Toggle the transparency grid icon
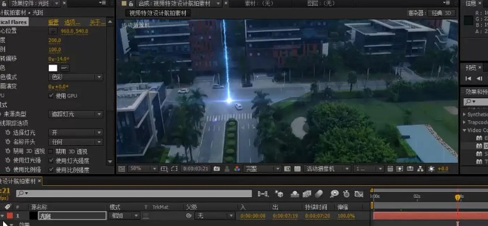 point(297,168)
